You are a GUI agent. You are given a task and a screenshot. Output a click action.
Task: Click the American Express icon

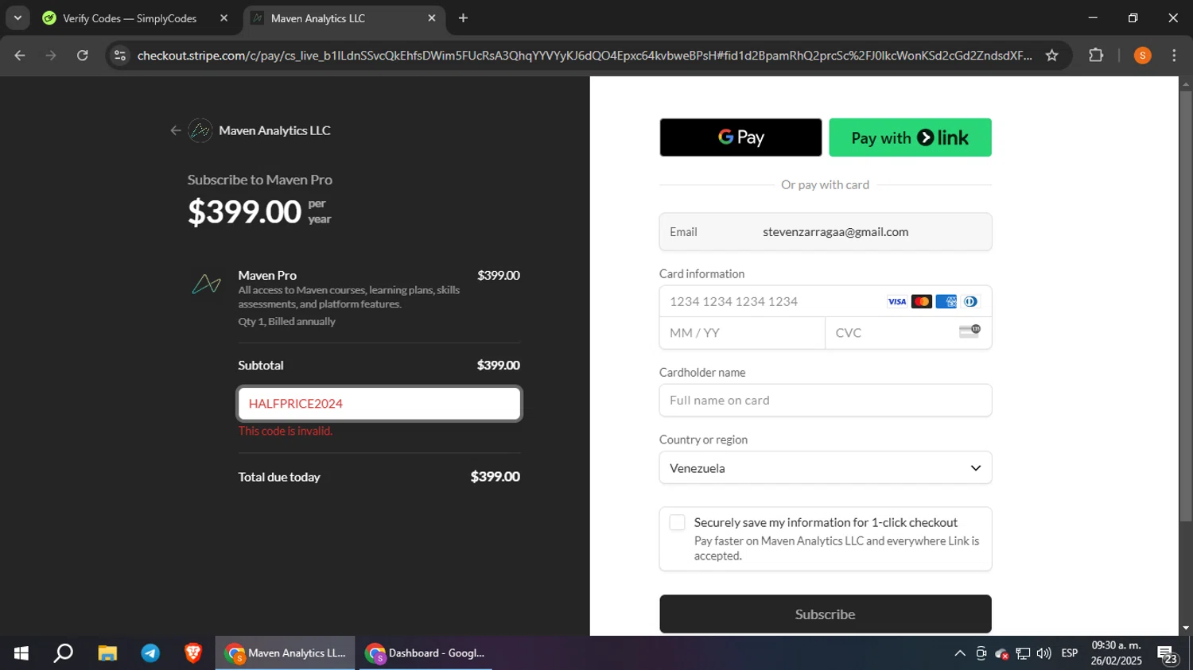[x=946, y=301]
